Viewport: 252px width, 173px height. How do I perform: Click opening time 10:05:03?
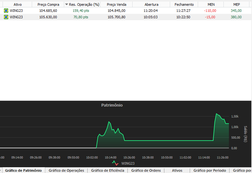(151, 17)
